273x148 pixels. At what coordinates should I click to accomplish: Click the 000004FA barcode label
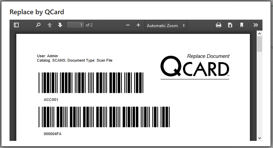tap(53, 134)
